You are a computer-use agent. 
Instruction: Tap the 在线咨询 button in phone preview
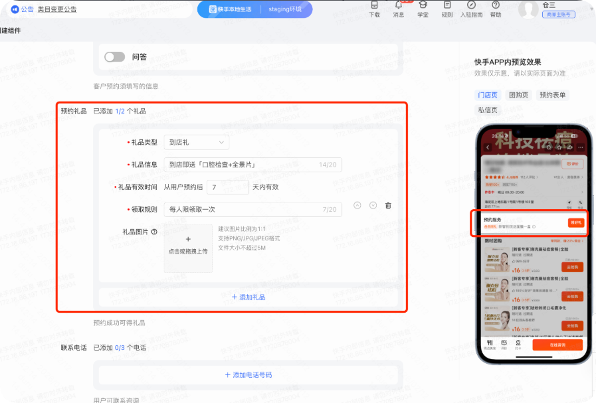(x=557, y=345)
